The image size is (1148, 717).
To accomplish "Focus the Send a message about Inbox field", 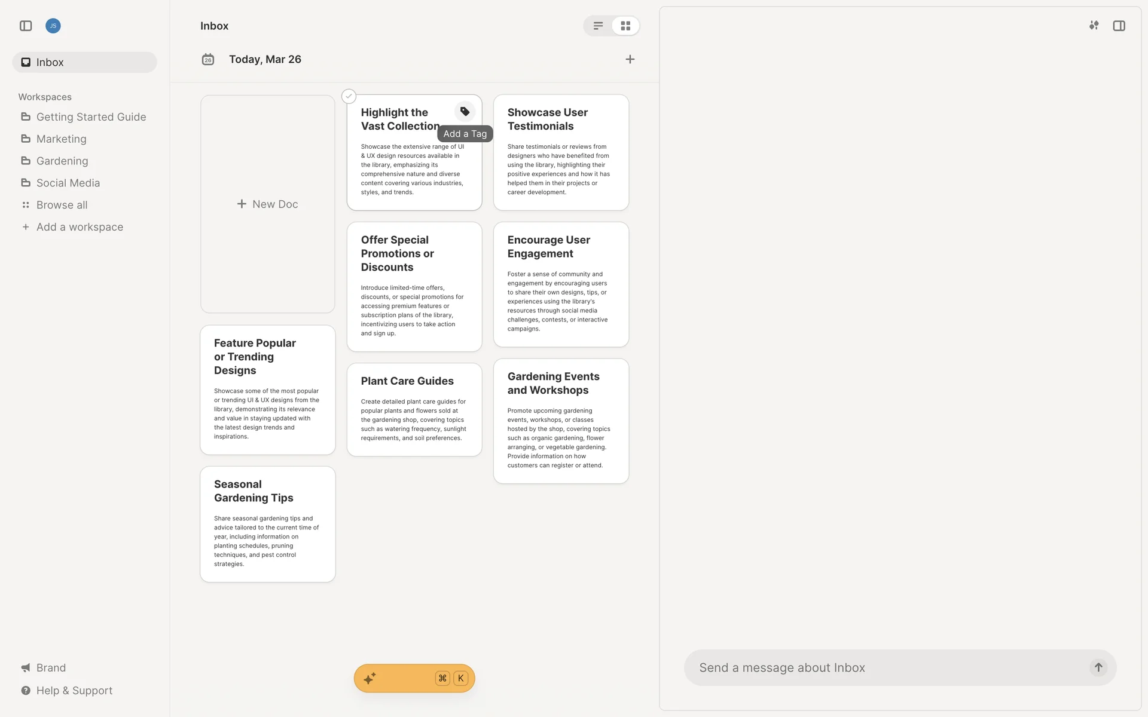I will pos(891,667).
